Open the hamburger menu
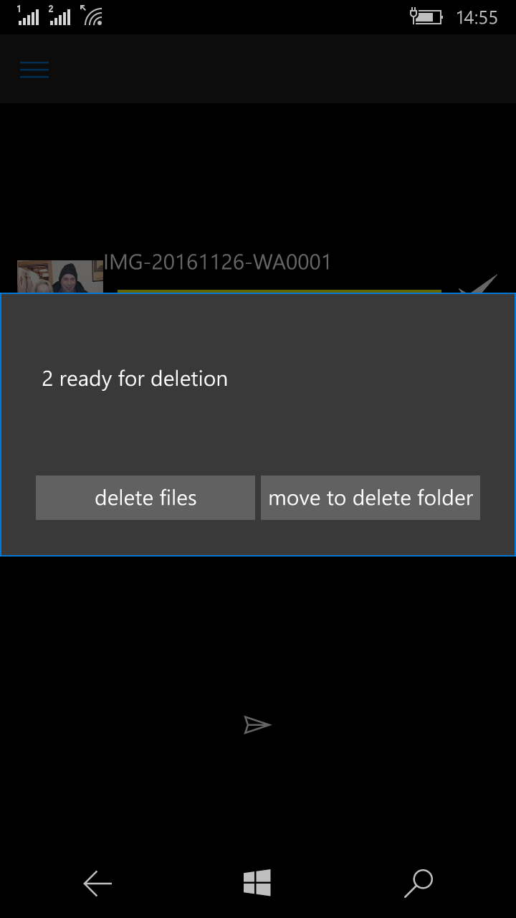Screen dimensions: 516x918 click(34, 70)
